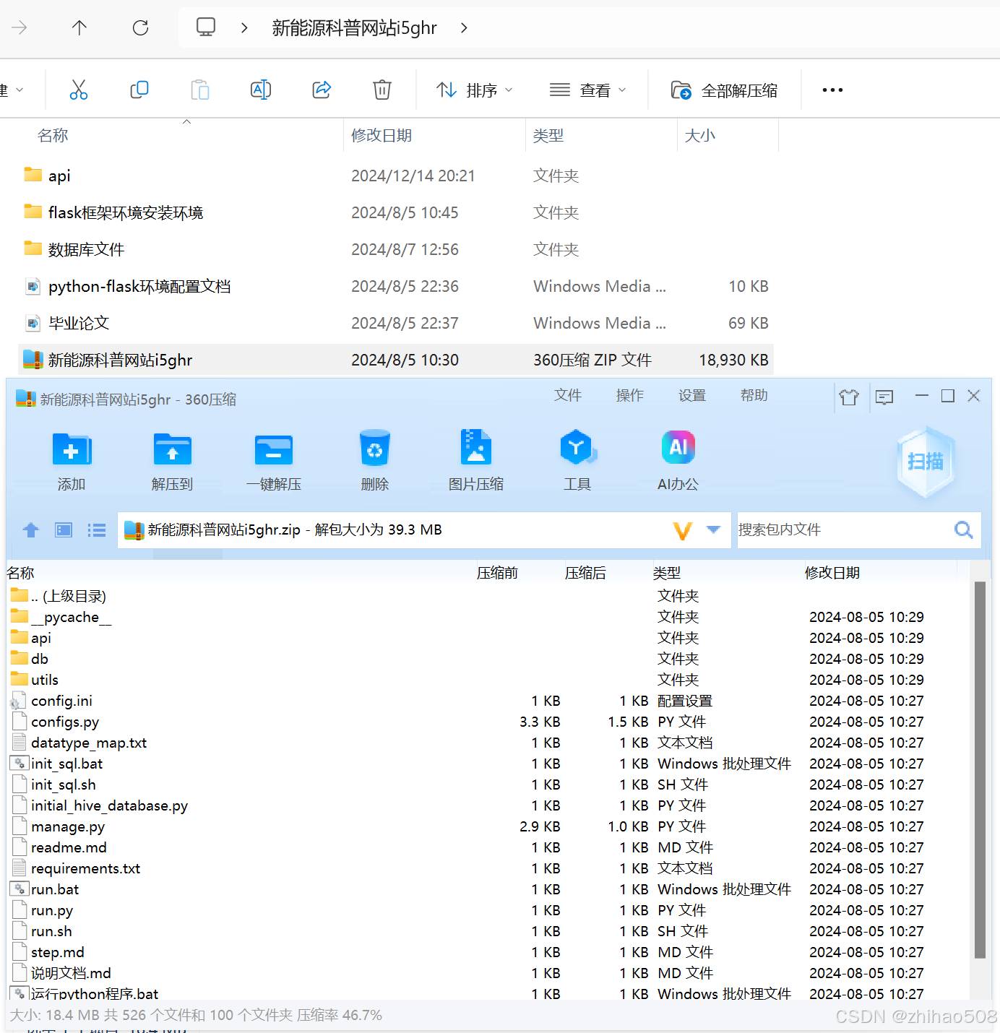Click the archive list vertical scrollbar
The height and width of the screenshot is (1033, 1000).
pos(980,769)
